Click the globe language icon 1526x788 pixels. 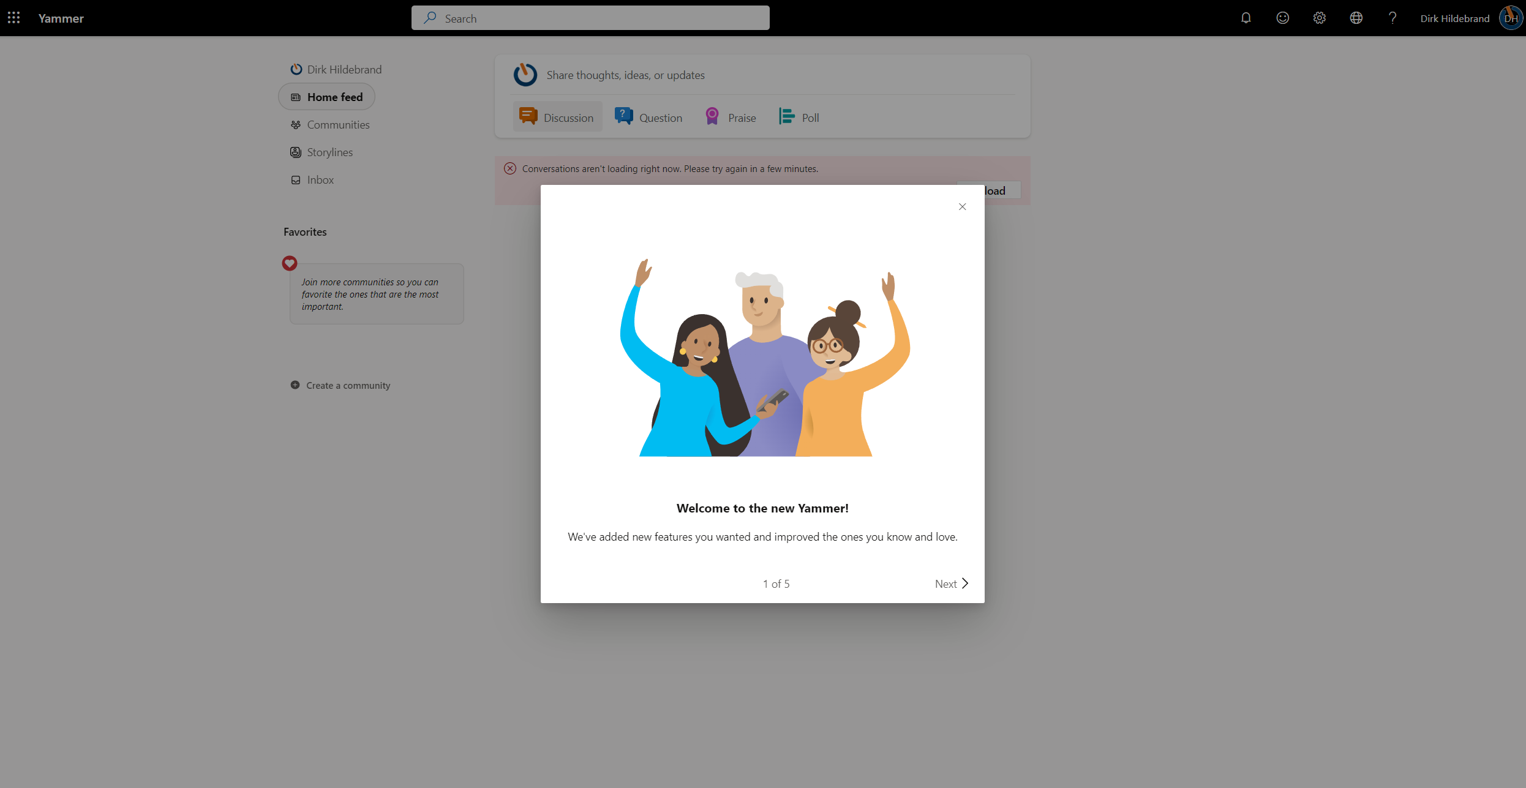1356,18
